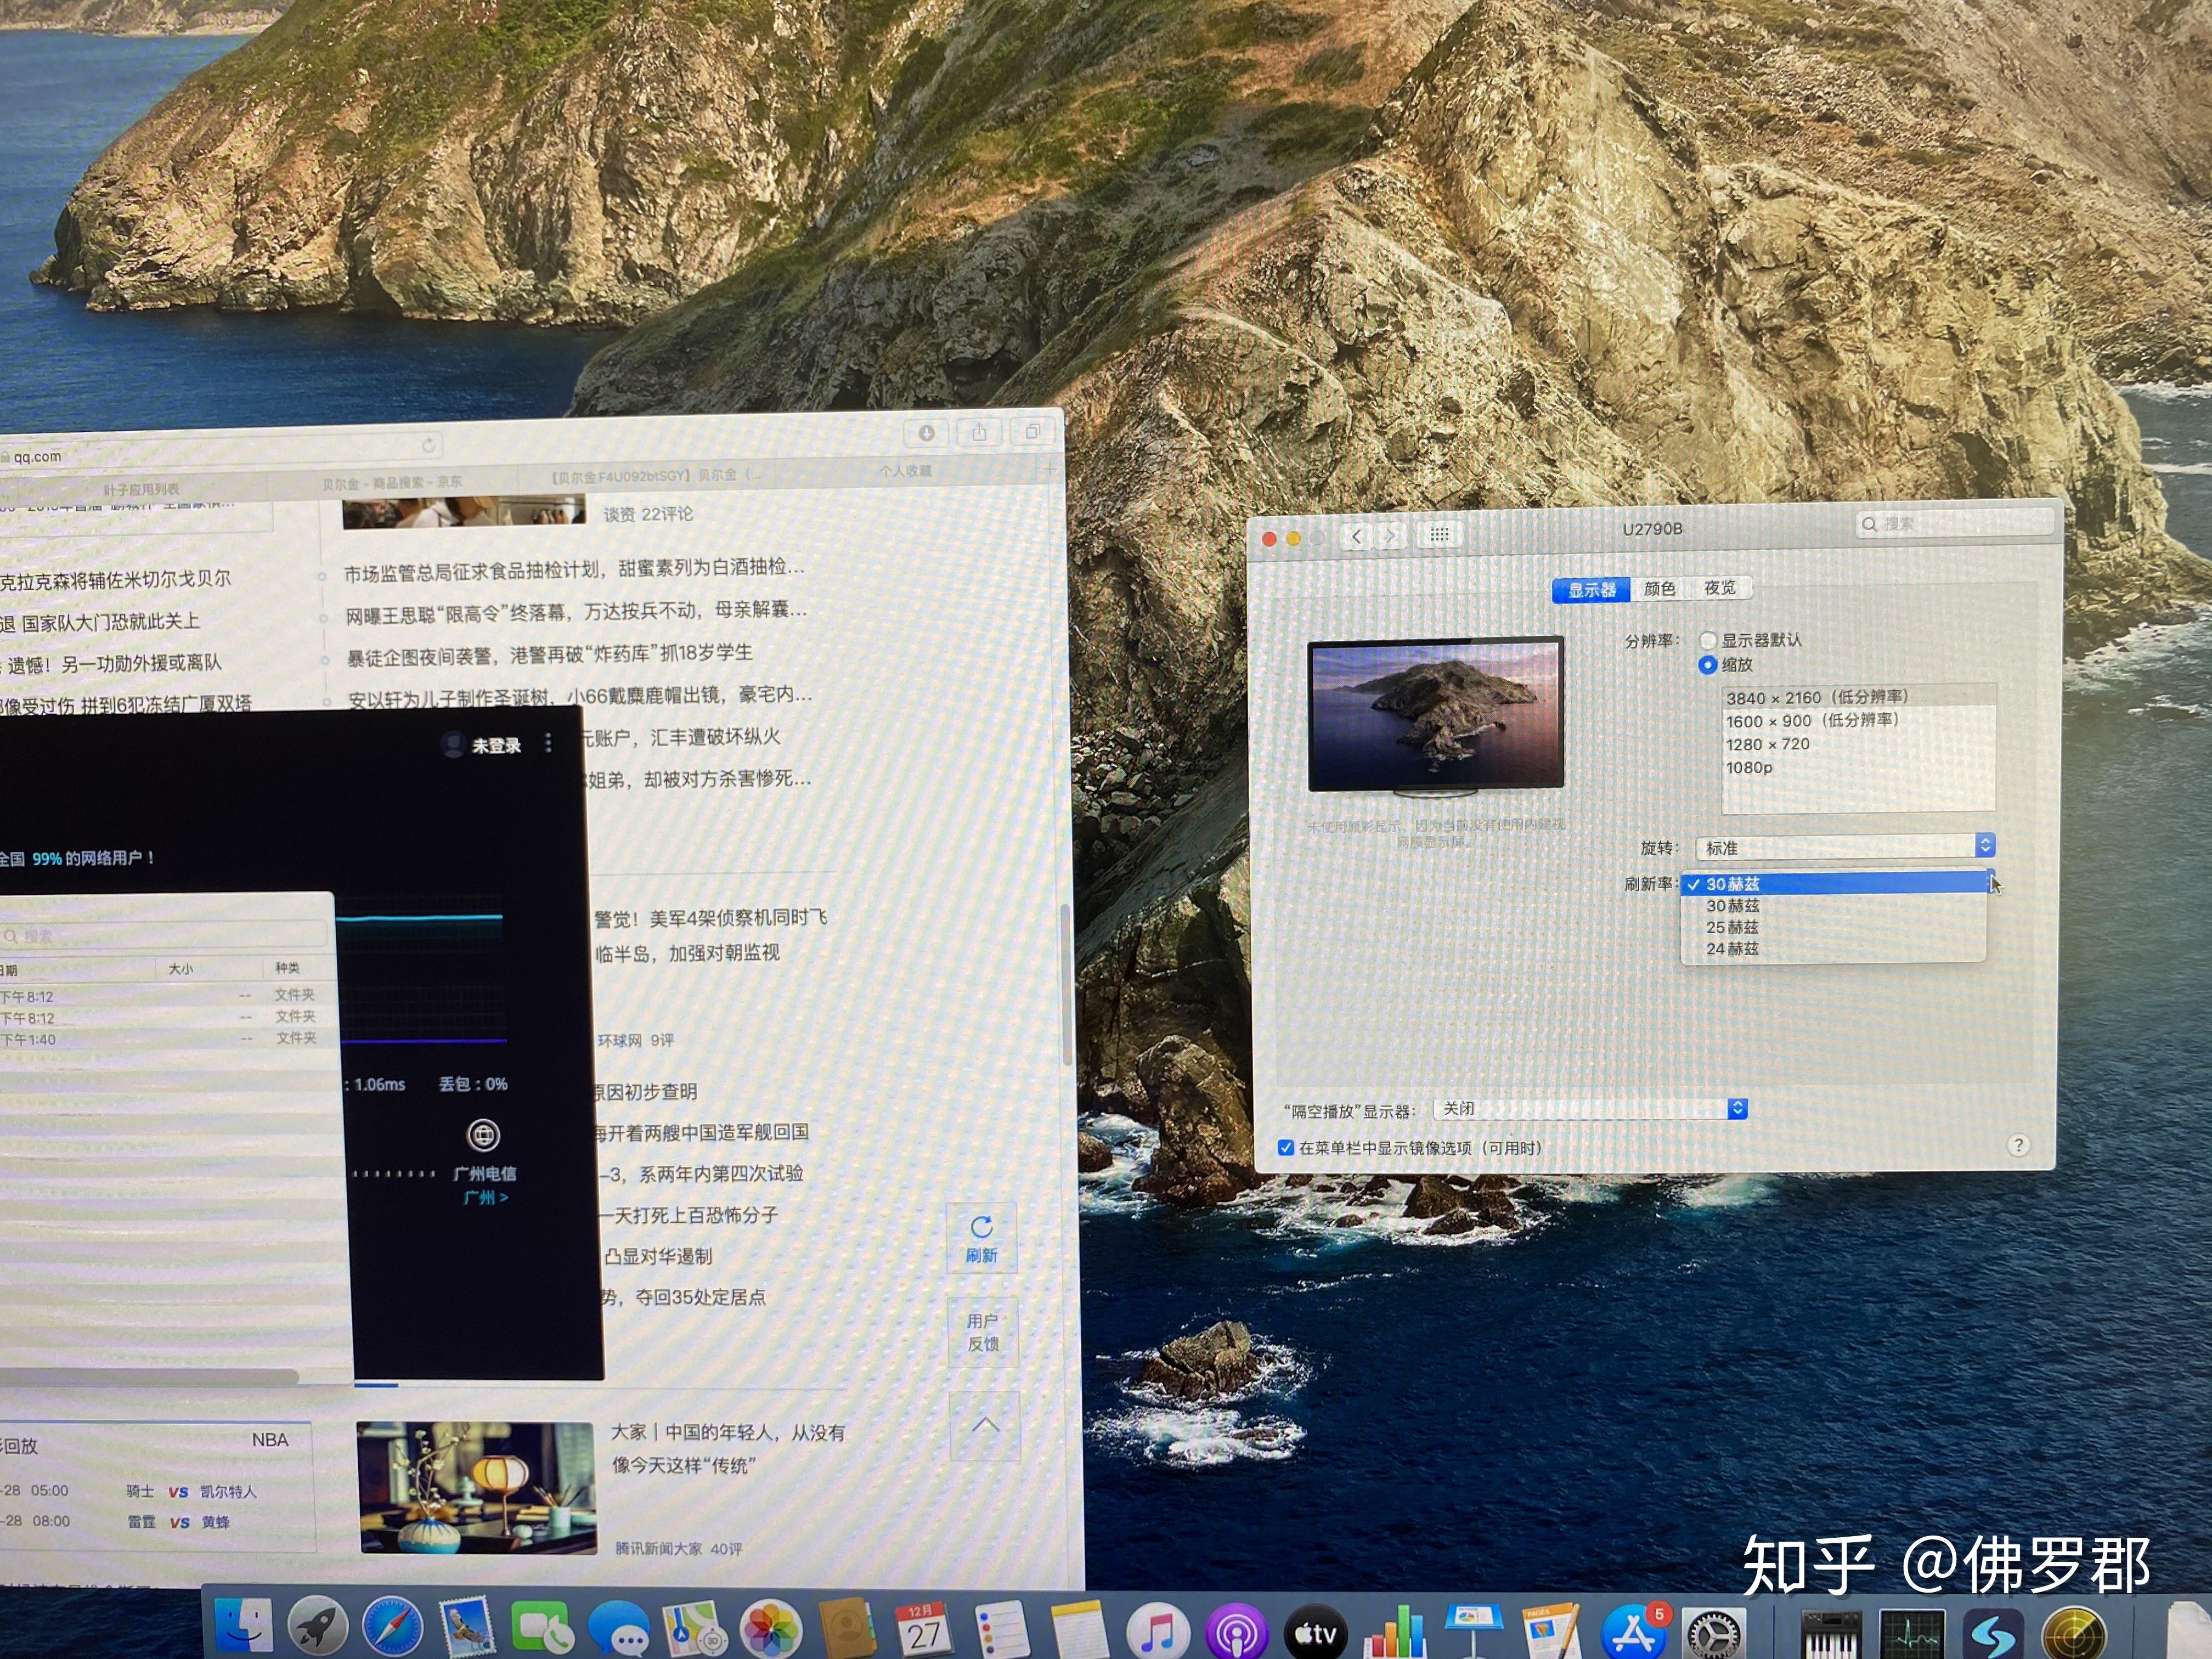Choose checked 30 赫兹 refresh rate

[1836, 883]
